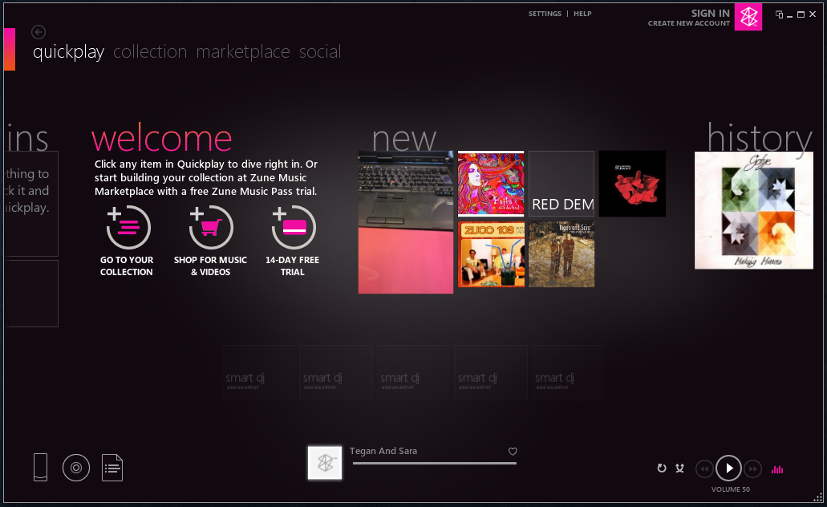Click the back arrow above quickplay

coord(39,32)
